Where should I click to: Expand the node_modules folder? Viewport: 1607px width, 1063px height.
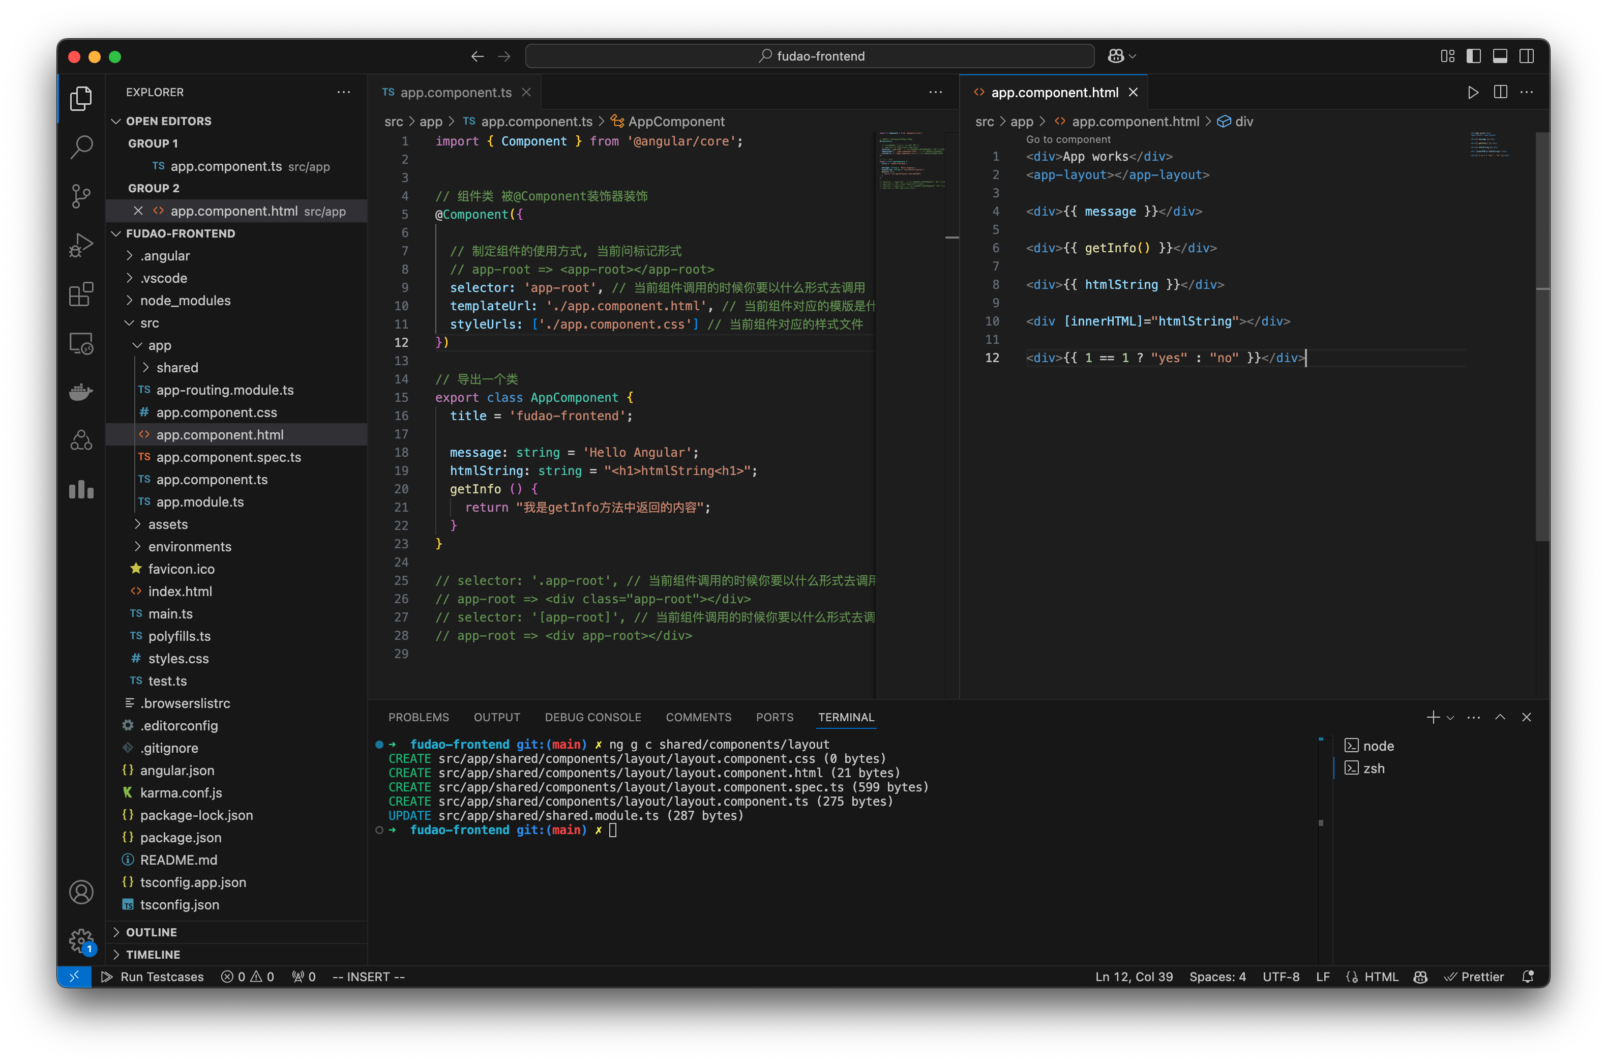click(x=185, y=300)
